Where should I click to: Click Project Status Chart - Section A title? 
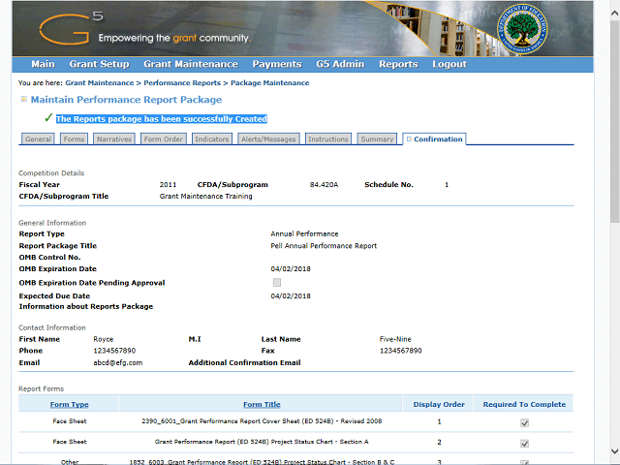click(262, 442)
